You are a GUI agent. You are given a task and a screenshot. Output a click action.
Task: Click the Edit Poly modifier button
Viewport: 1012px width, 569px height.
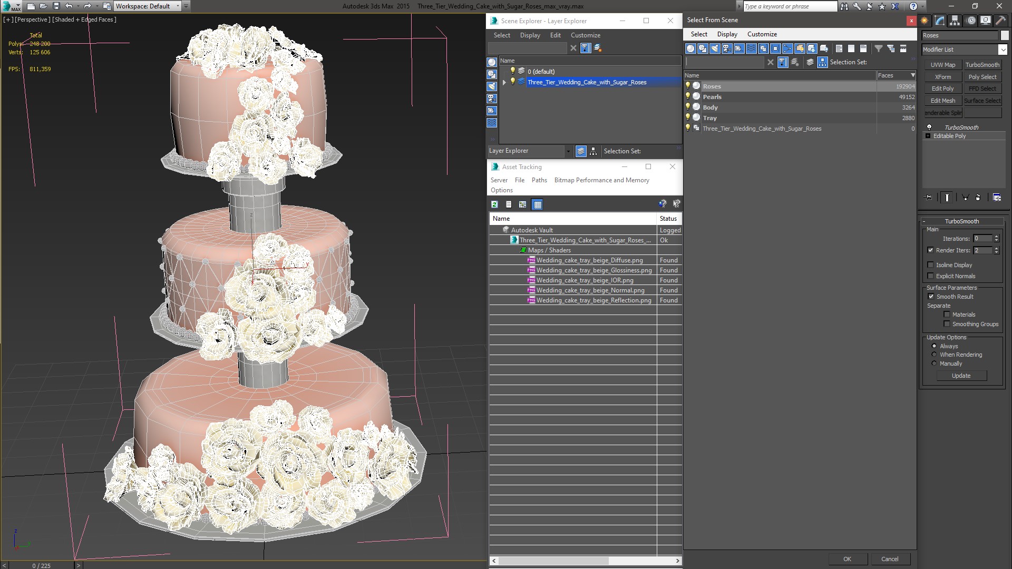coord(942,89)
